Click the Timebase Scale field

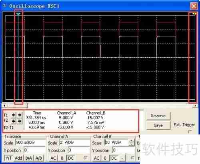30,142
